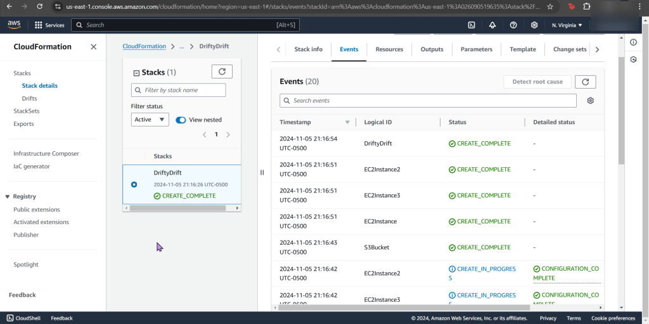649x324 pixels.
Task: Switch to the Resources tab
Action: point(389,49)
